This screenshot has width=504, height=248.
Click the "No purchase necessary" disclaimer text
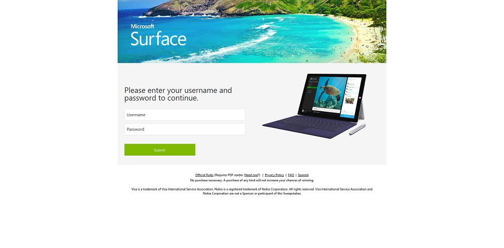(252, 180)
